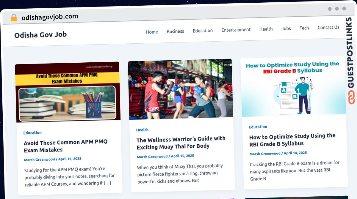Go to the Home menu item
The image size is (357, 199).
152,32
